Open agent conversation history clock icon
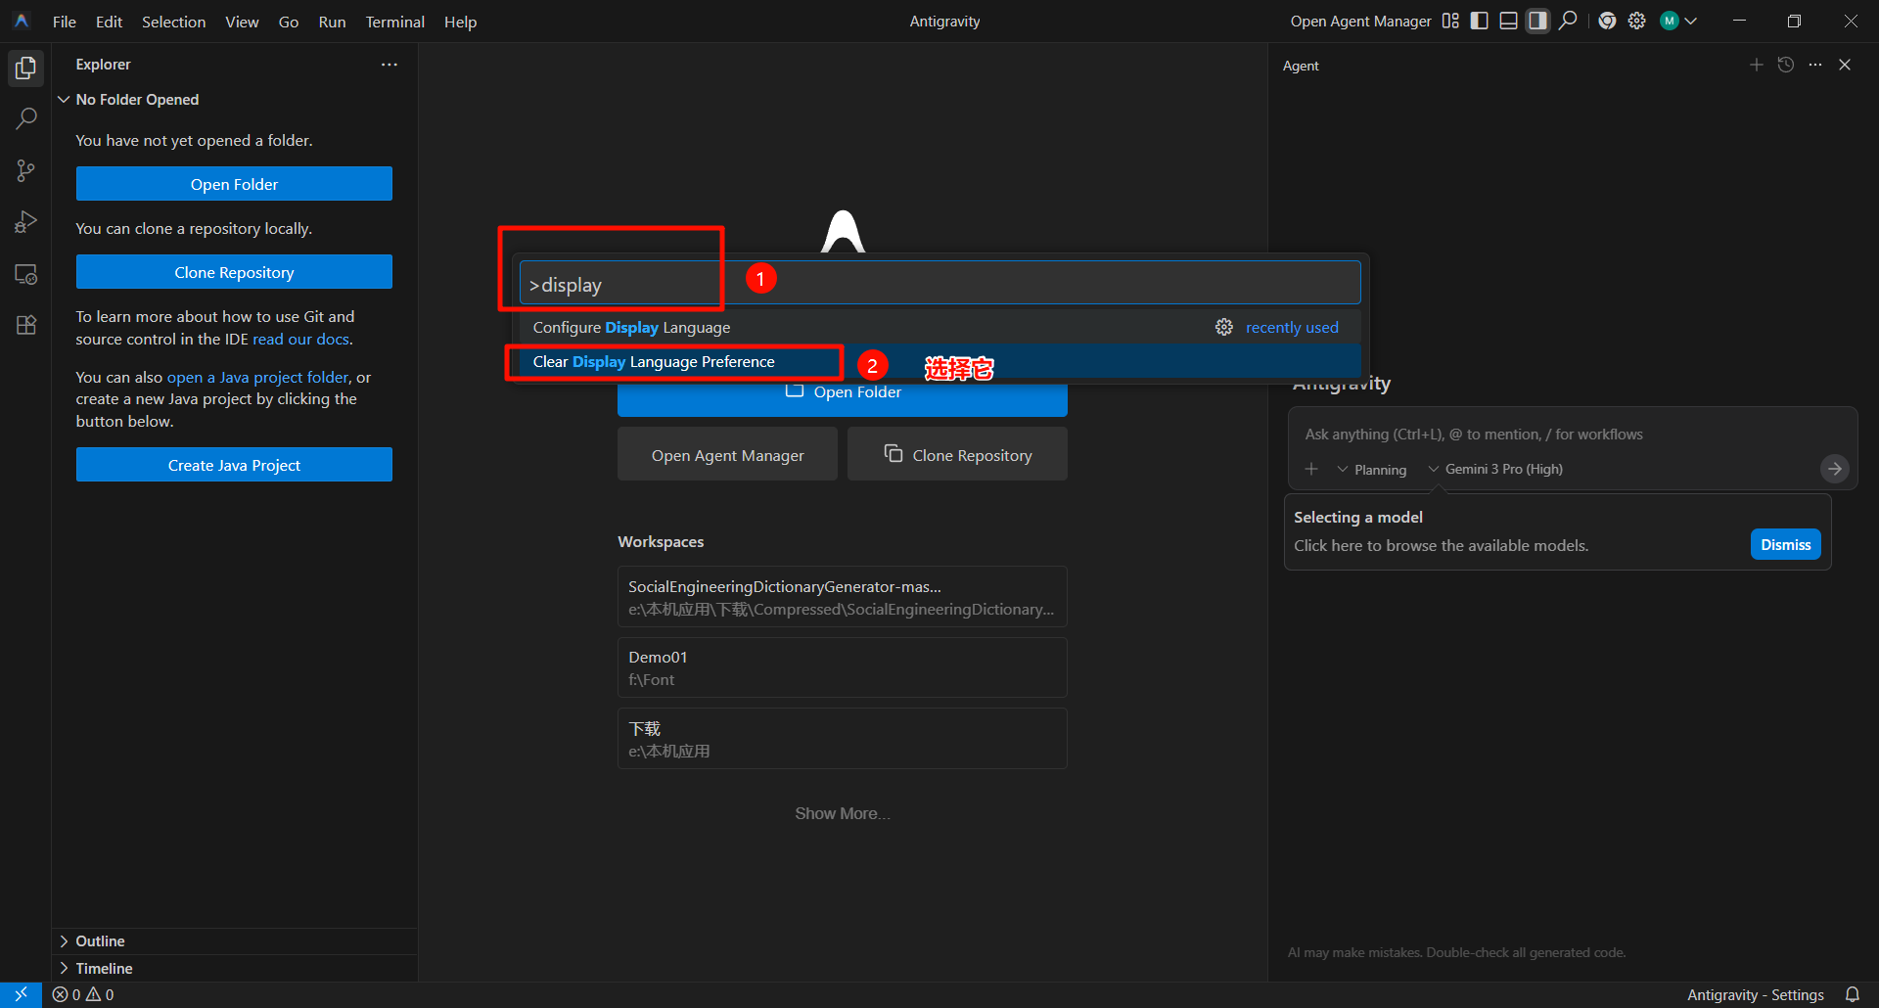1879x1008 pixels. point(1786,65)
